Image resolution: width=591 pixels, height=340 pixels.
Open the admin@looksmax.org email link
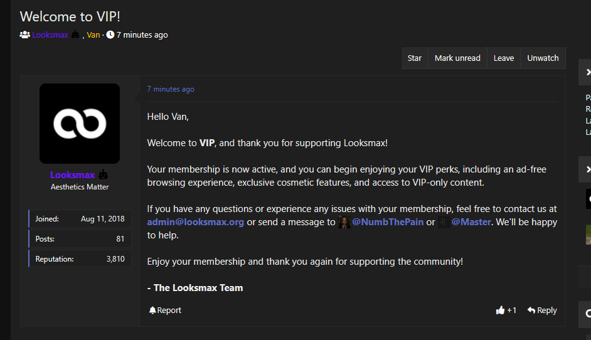click(195, 222)
